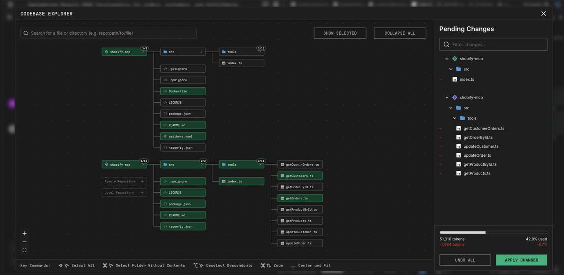Zoom in with the plus control

(24, 233)
